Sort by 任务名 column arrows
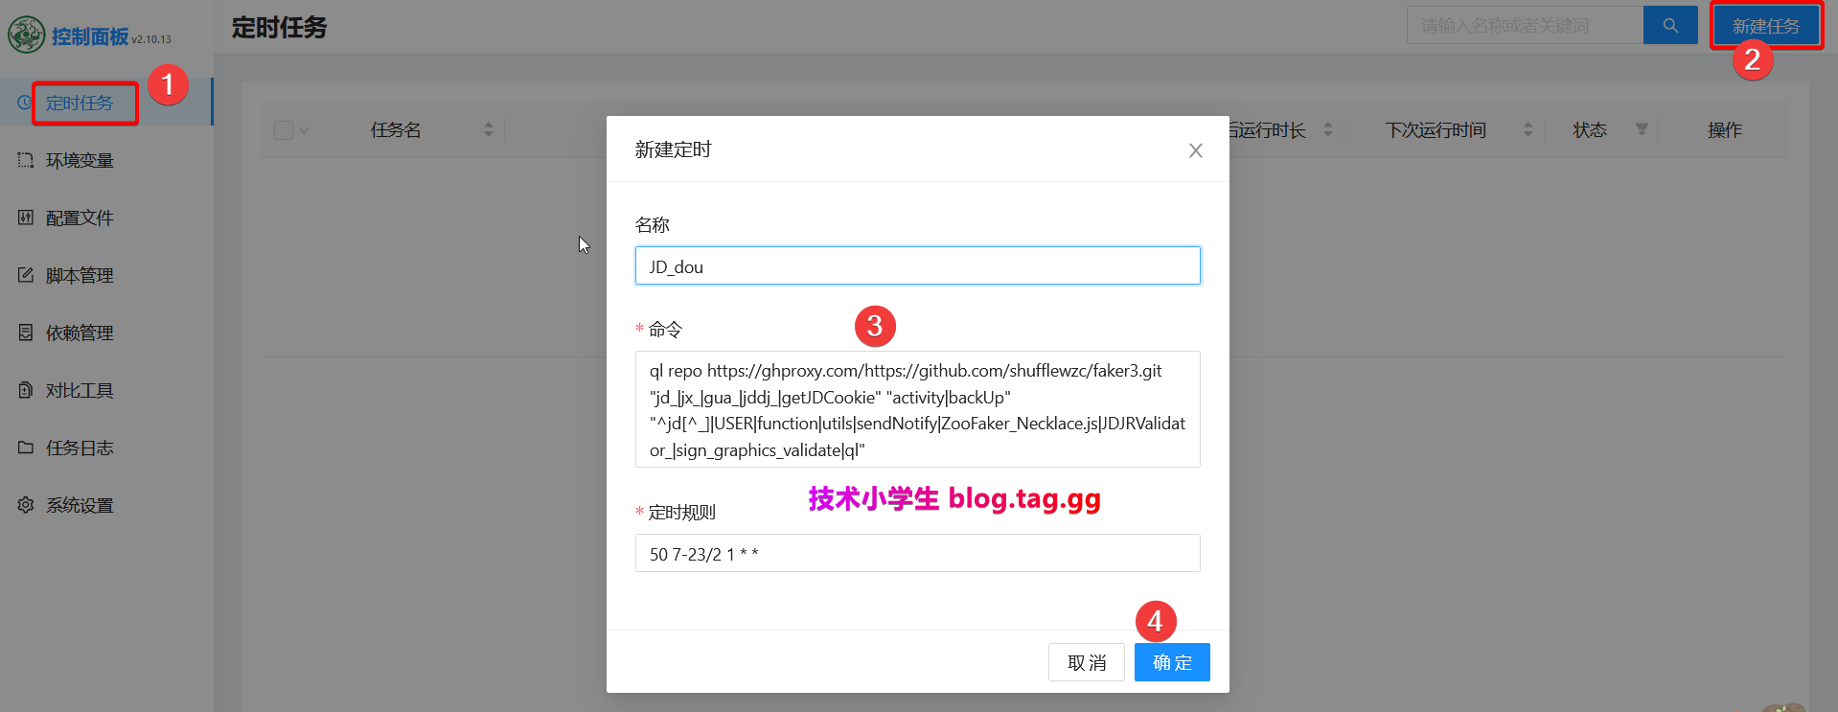 click(488, 129)
